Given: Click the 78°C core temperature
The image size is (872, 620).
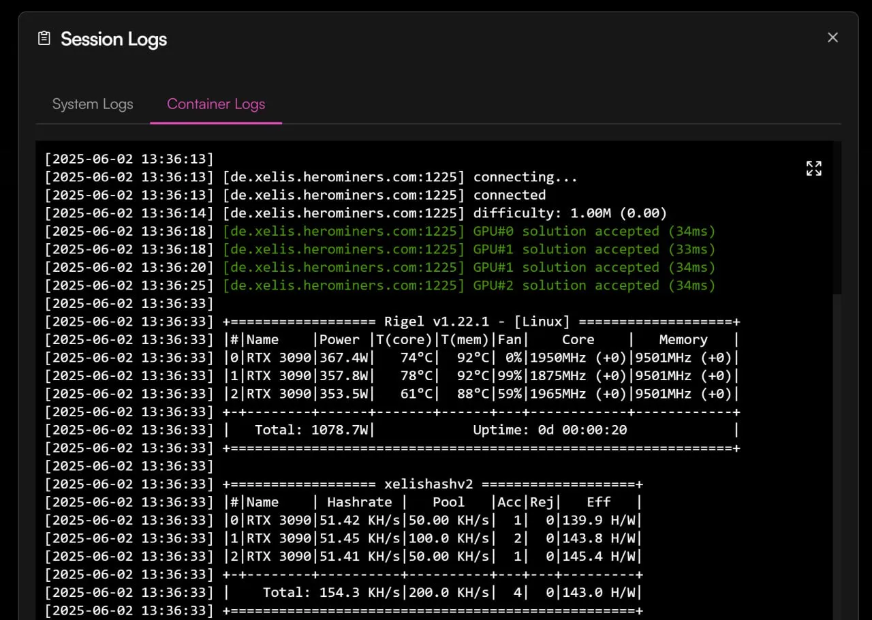Looking at the screenshot, I should pyautogui.click(x=416, y=375).
